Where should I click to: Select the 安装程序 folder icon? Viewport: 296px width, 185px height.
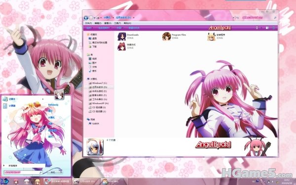(x=212, y=37)
